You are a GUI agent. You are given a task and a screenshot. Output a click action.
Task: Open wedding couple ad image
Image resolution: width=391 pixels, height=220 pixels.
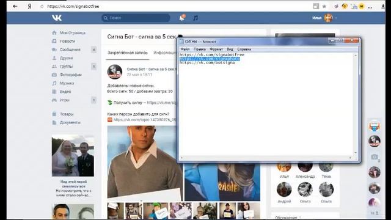(73, 156)
